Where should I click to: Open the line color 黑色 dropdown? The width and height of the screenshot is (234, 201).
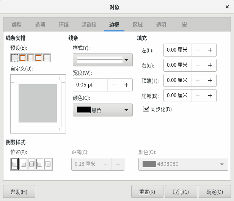pyautogui.click(x=103, y=110)
